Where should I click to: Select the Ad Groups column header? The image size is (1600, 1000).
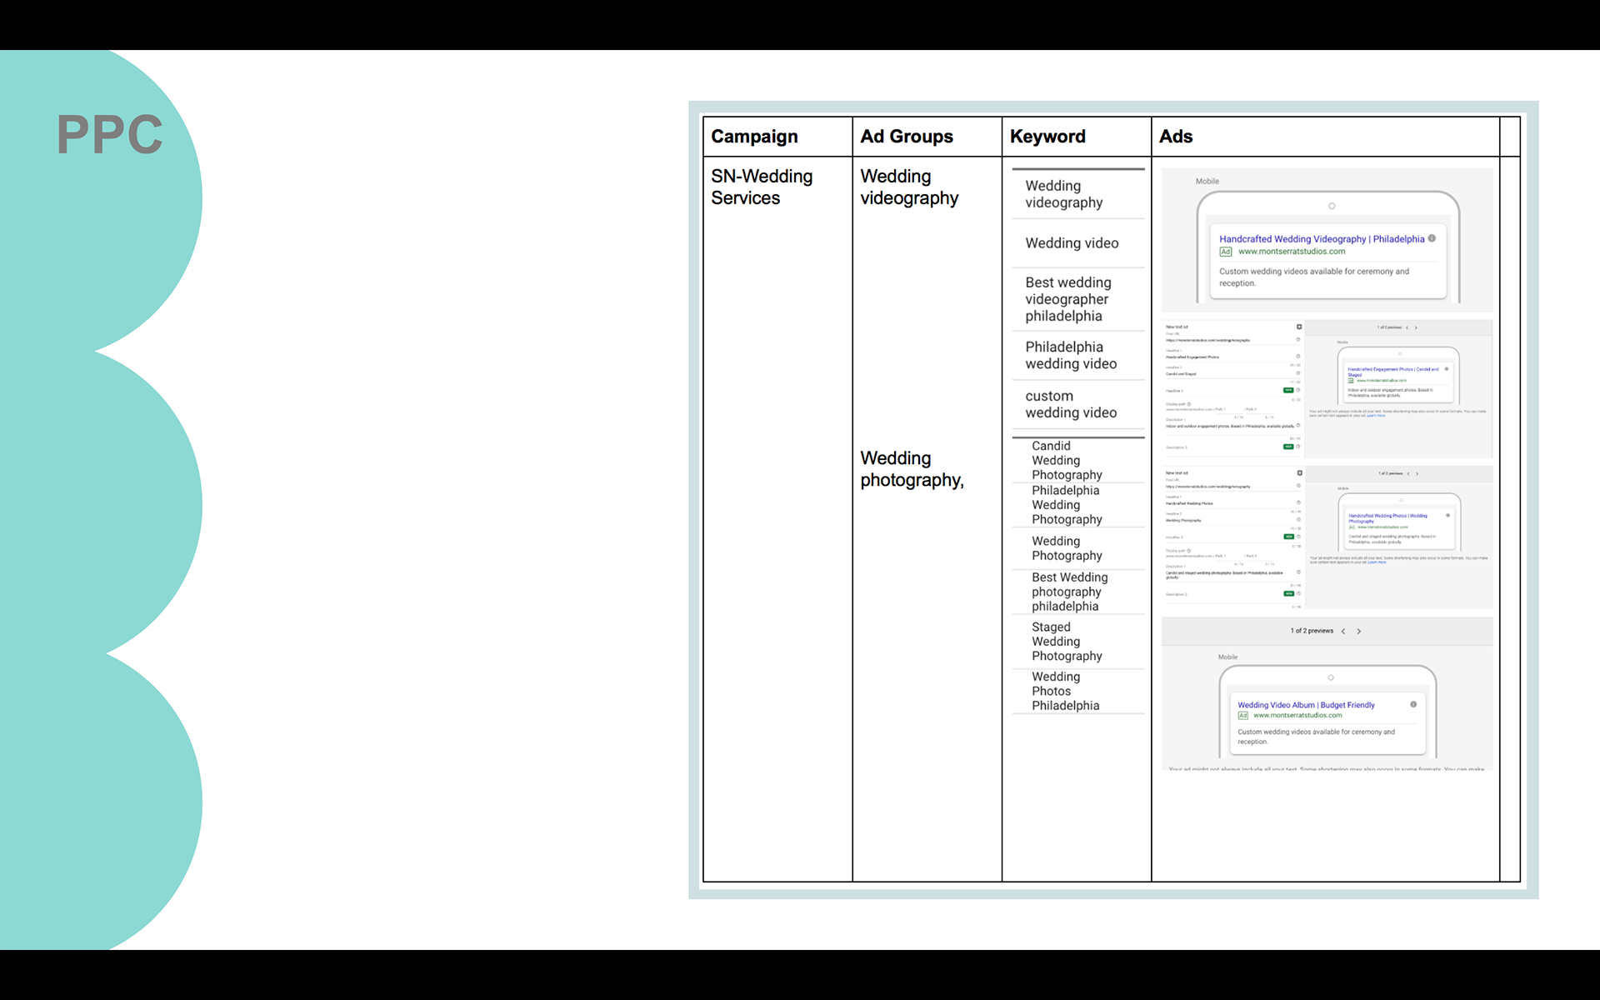[907, 137]
